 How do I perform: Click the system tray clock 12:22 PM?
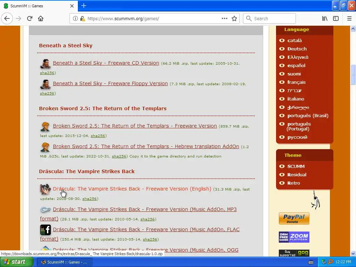pyautogui.click(x=343, y=262)
